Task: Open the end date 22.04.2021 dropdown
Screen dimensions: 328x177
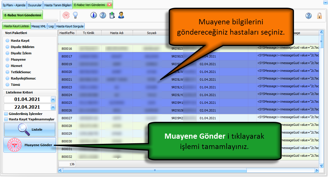Action: (53, 107)
